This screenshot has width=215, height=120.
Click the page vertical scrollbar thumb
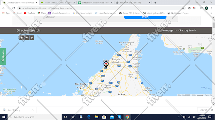coord(214,25)
